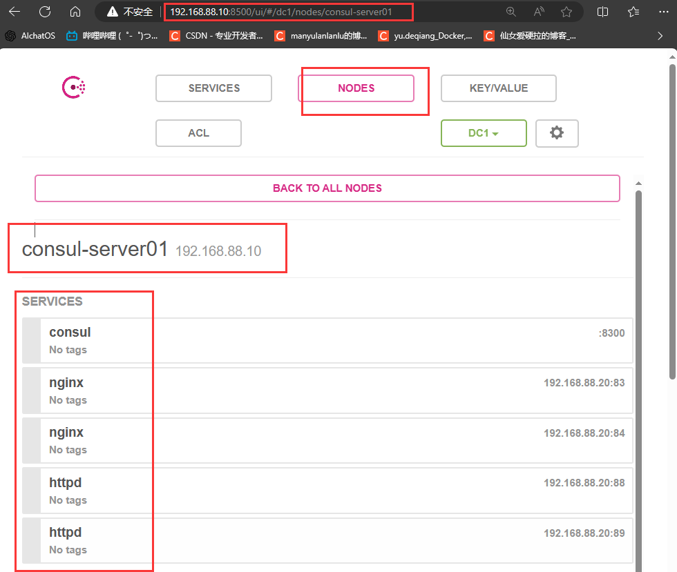677x572 pixels.
Task: Click the page vertical scrollbar thumb
Action: (672, 221)
